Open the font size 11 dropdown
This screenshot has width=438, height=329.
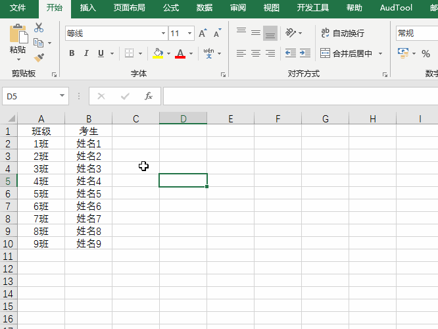[x=189, y=34]
